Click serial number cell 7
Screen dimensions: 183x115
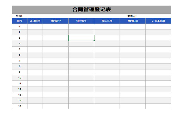tap(20, 61)
